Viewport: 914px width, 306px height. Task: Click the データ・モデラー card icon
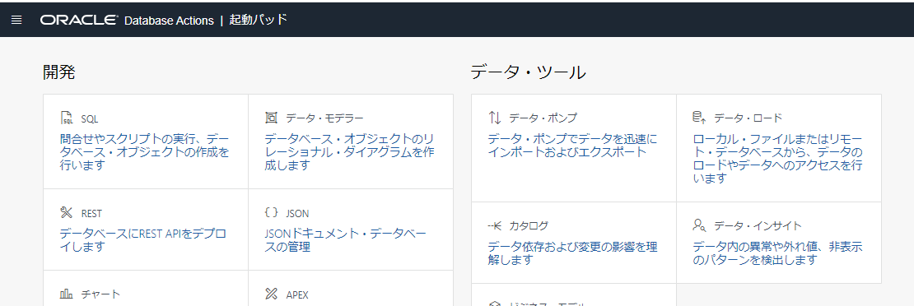pos(271,118)
